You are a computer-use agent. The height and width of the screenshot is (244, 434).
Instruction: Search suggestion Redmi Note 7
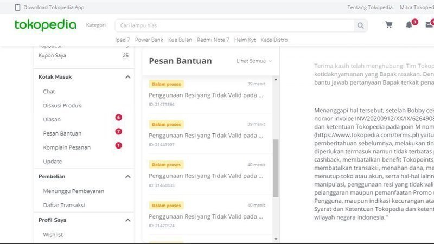click(x=213, y=40)
